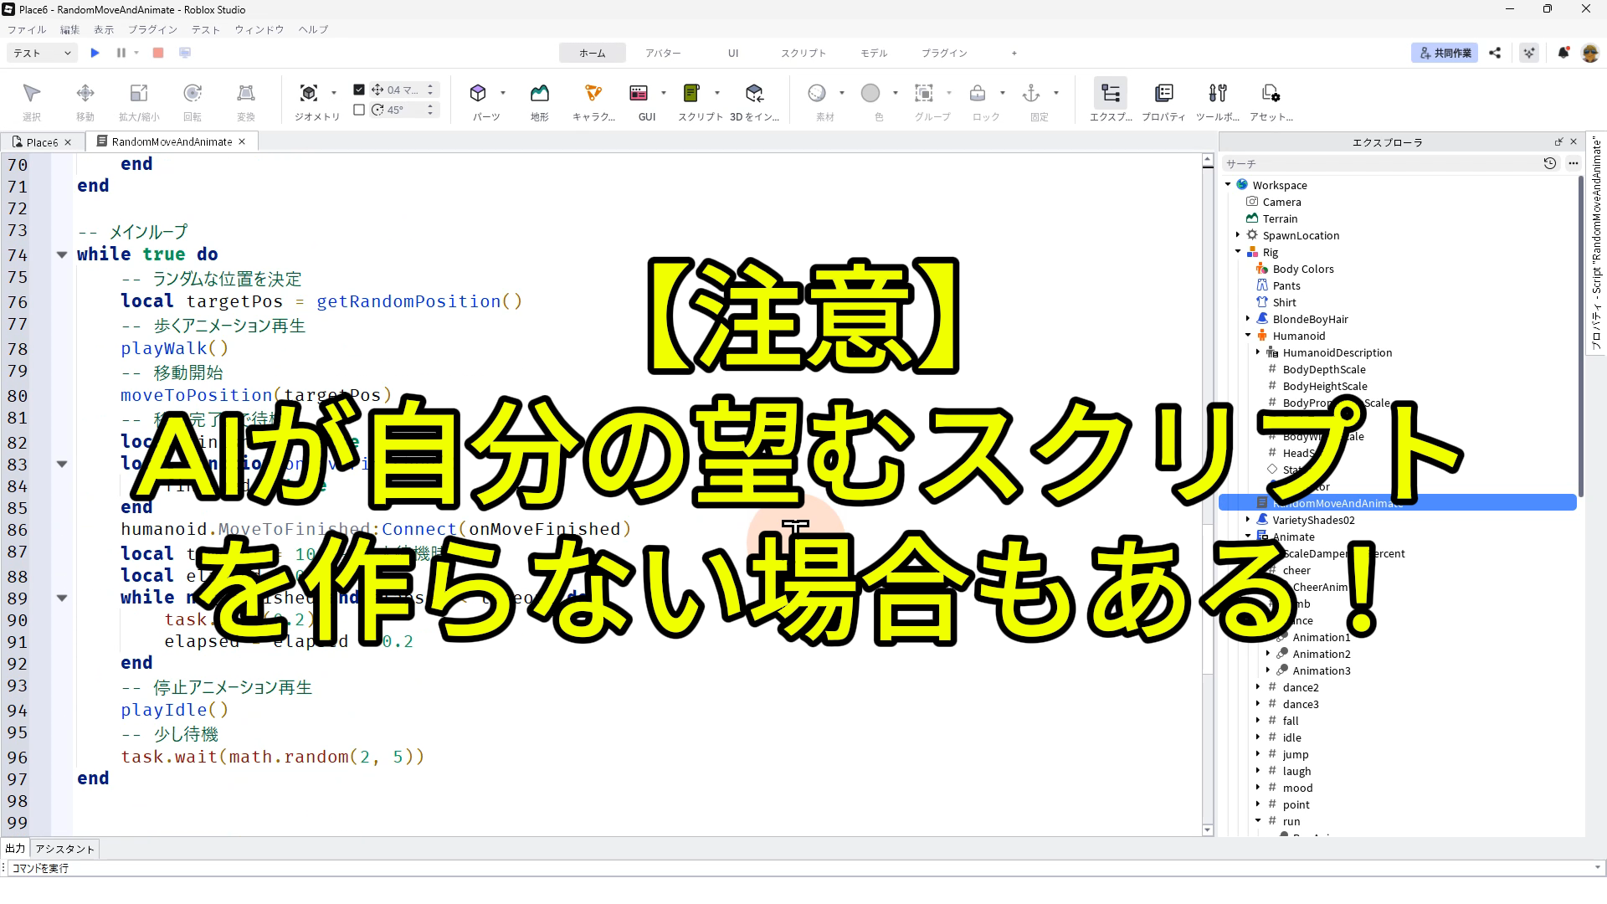Click the Play test button
The image size is (1607, 904).
pos(95,53)
